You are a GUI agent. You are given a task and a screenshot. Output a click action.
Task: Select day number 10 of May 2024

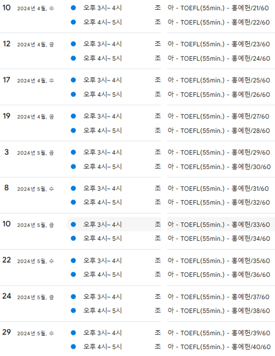pos(7,224)
